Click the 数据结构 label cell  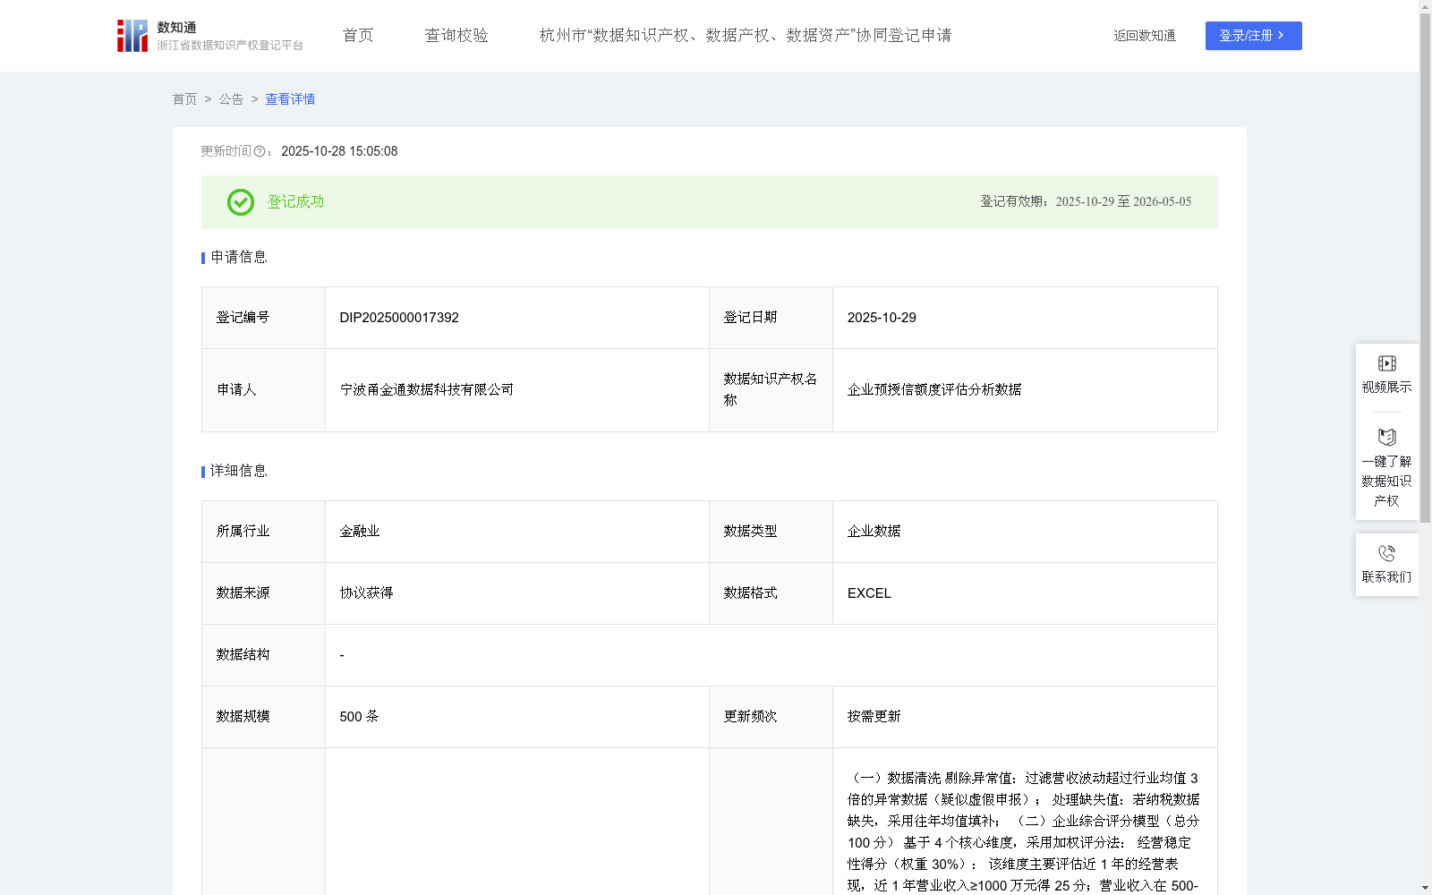click(263, 655)
